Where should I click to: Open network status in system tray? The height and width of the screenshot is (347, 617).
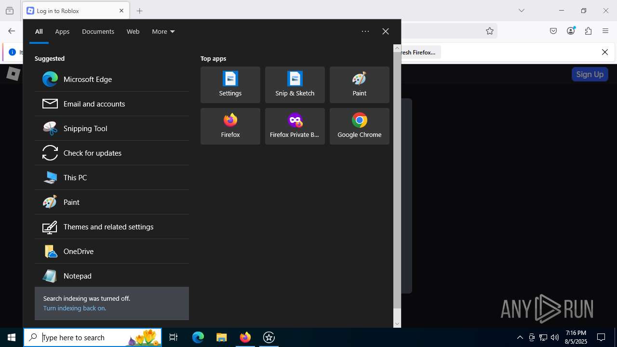543,337
